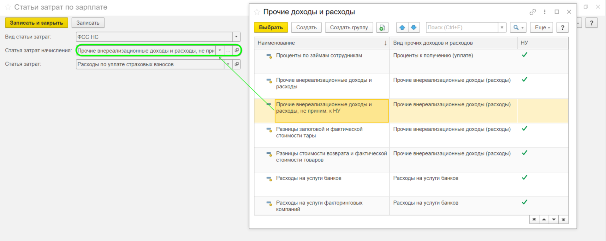Move the item down with the blue down arrow
This screenshot has height=241, width=606.
414,27
